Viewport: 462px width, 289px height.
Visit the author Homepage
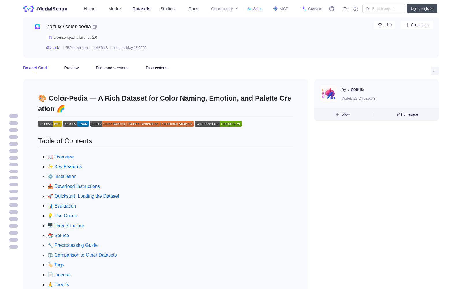coord(407,114)
